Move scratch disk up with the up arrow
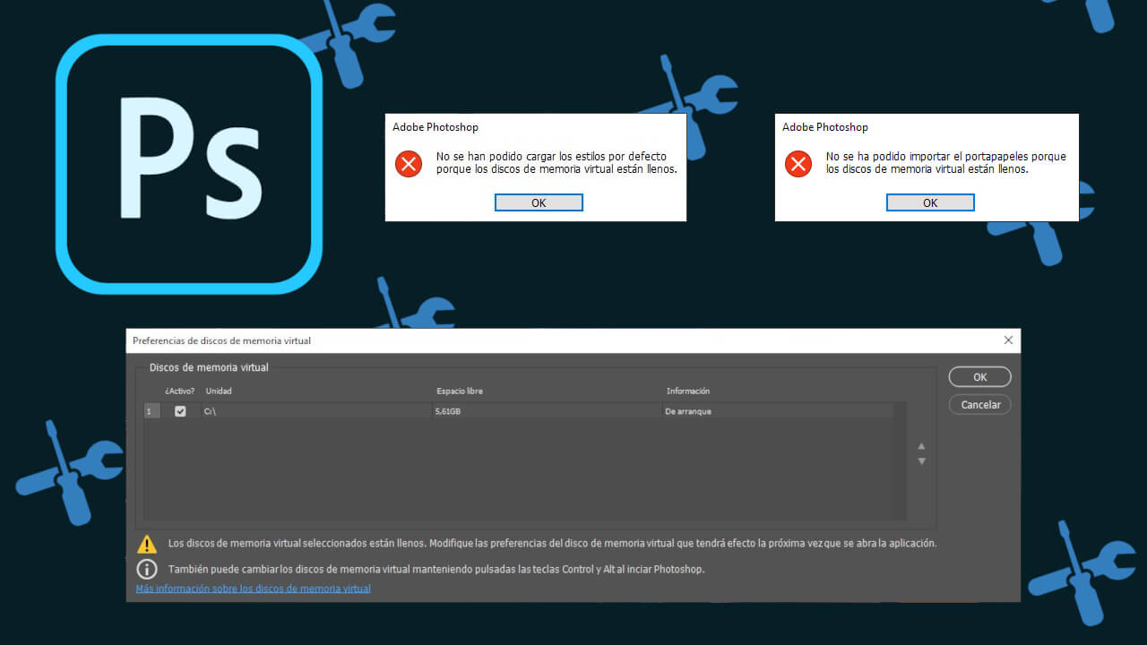 tap(921, 446)
